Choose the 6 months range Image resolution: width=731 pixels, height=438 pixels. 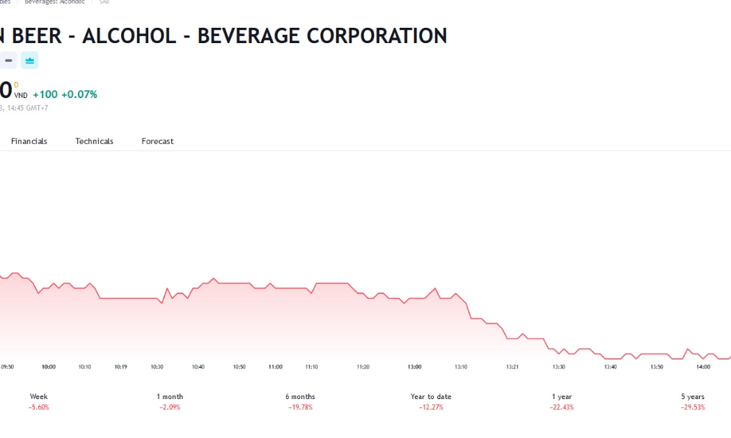300,401
